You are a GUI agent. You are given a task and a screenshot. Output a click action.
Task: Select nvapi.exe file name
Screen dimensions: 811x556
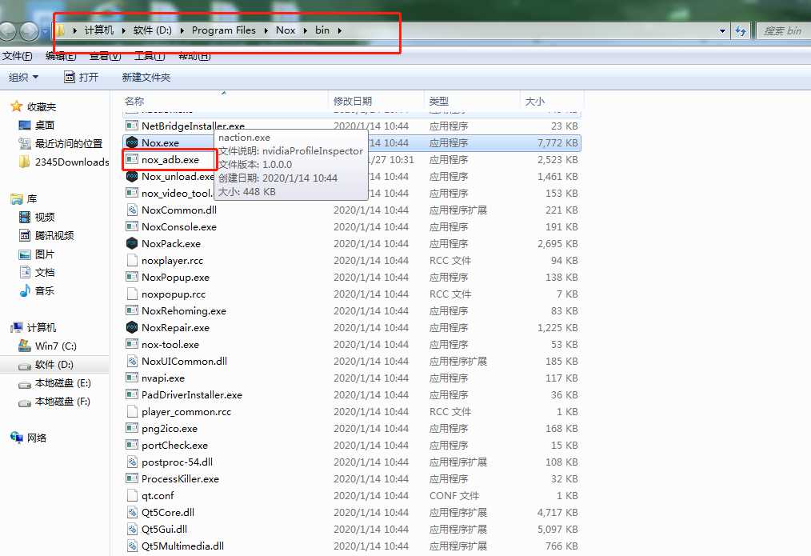pos(163,378)
